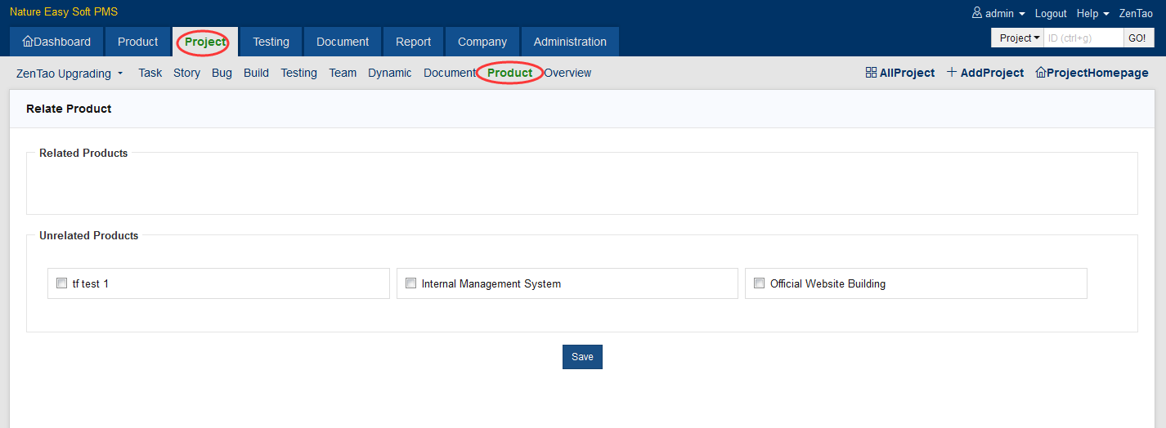
Task: Check the tf test 1 checkbox
Action: click(61, 283)
